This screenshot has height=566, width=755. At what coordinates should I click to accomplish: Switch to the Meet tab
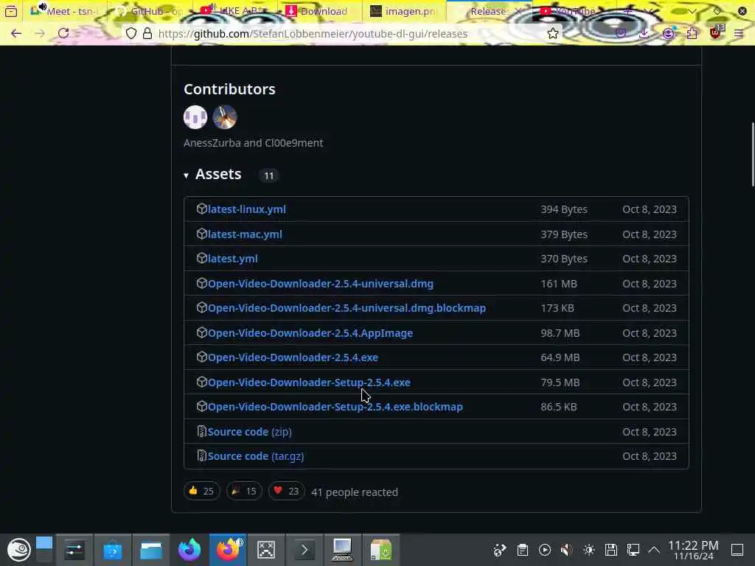point(65,10)
